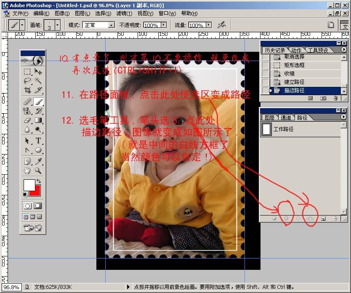Open the brush size 画笔 picker arrow
Image resolution: width=351 pixels, height=293 pixels.
[58, 25]
